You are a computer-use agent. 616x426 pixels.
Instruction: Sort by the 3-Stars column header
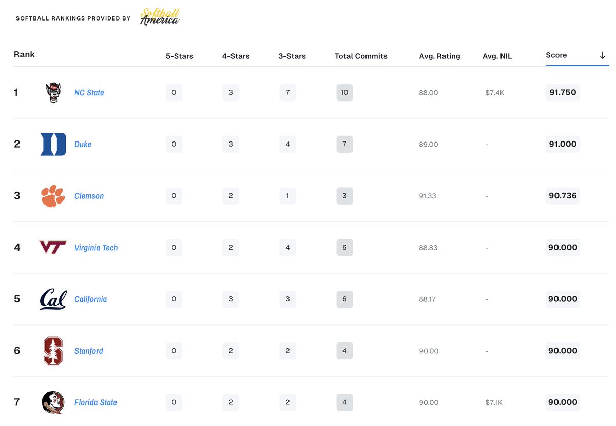point(292,56)
